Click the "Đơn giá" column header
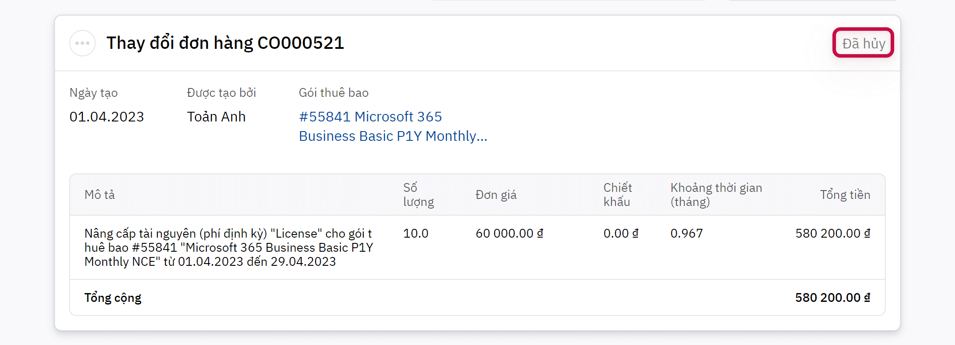This screenshot has height=345, width=955. (x=496, y=195)
